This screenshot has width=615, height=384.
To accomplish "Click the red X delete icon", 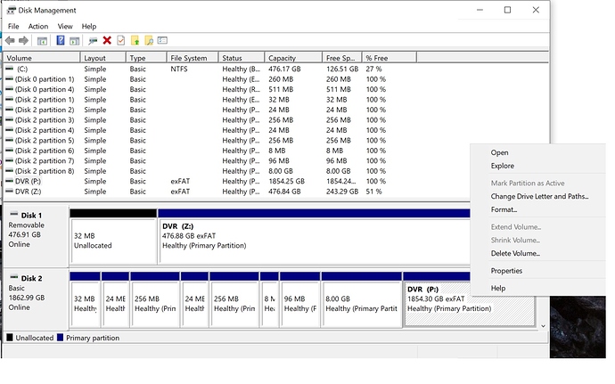I will click(107, 40).
